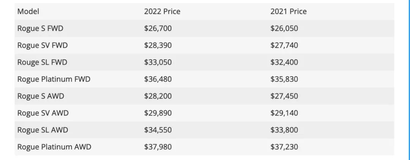Select the $33,050 2022 price
Viewport: 410px width, 160px height.
pos(158,63)
